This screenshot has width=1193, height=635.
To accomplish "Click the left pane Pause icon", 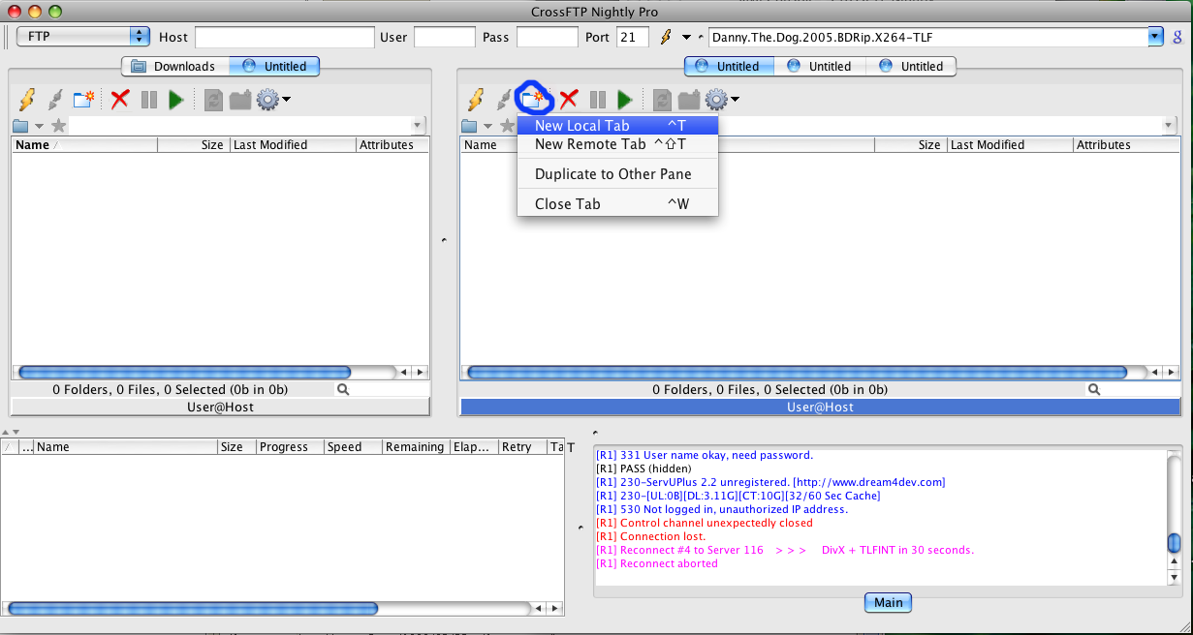I will point(149,99).
